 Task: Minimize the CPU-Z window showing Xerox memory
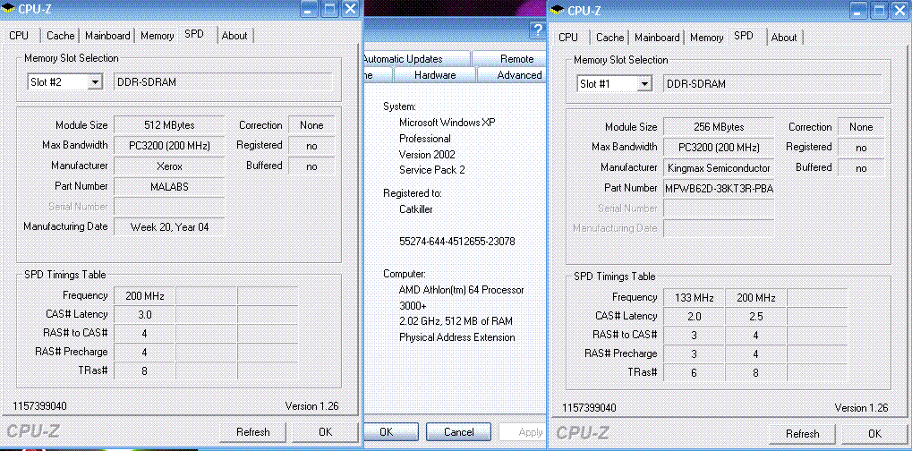click(308, 10)
